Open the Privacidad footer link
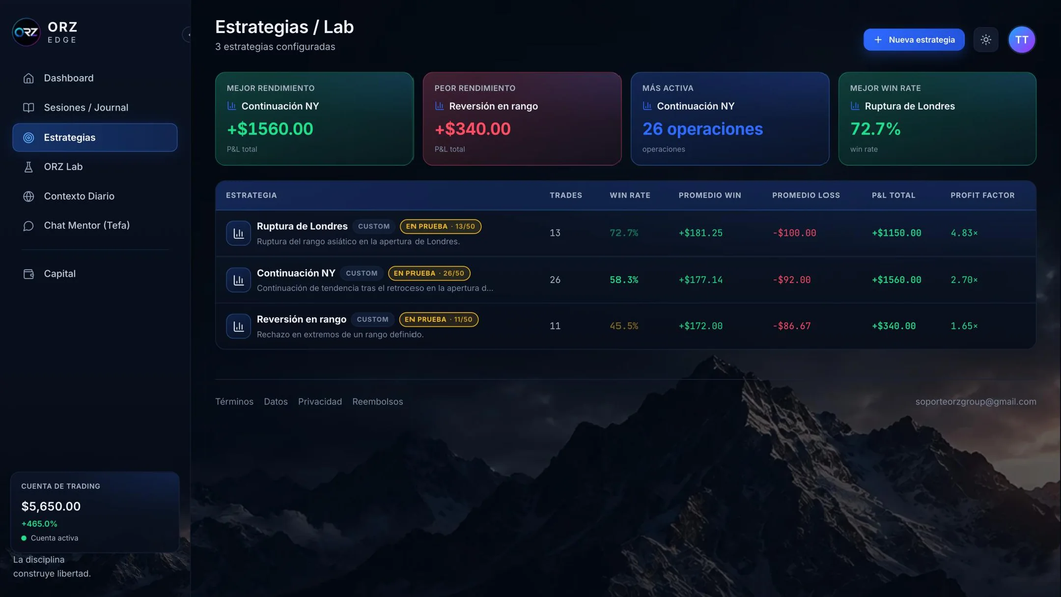This screenshot has height=597, width=1061. click(x=320, y=401)
